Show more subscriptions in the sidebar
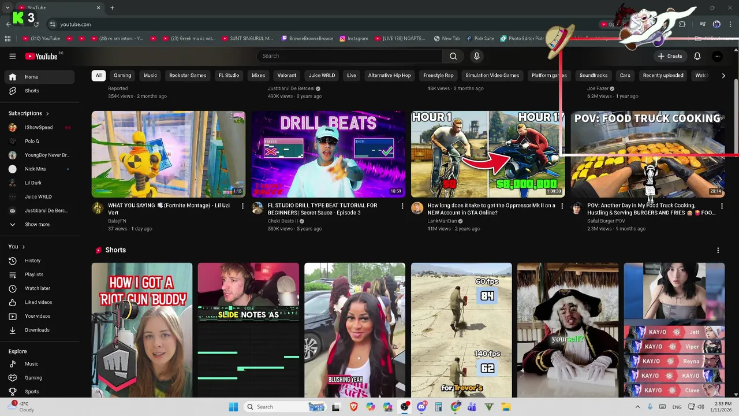 point(38,224)
